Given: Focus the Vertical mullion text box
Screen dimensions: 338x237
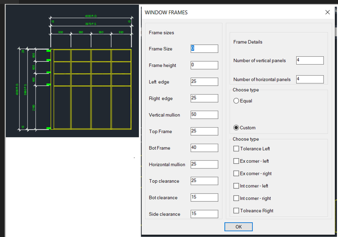Looking at the screenshot, I should tap(204, 115).
